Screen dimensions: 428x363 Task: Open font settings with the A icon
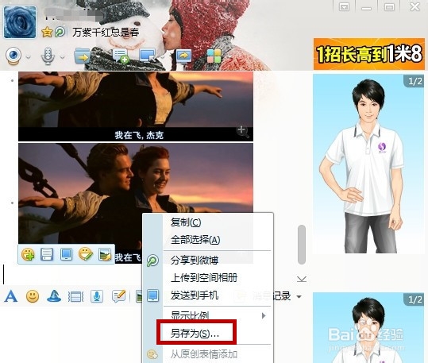click(x=11, y=296)
